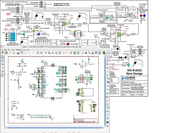The image size is (175, 133).
Task: Select the Place text T tool
Action: 108,119
